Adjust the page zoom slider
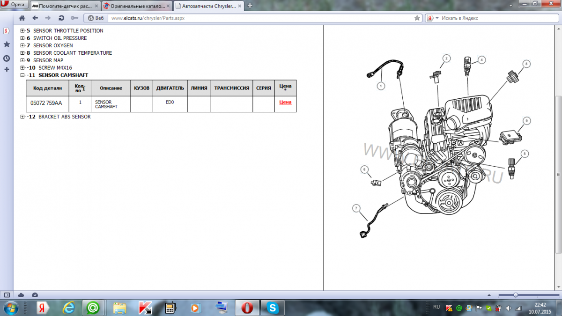 515,295
